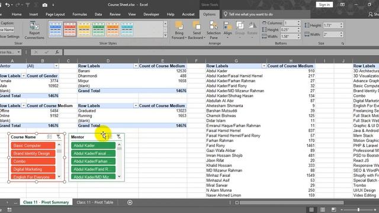Select Combo in Course Name slicer
379x213 pixels.
(33, 161)
